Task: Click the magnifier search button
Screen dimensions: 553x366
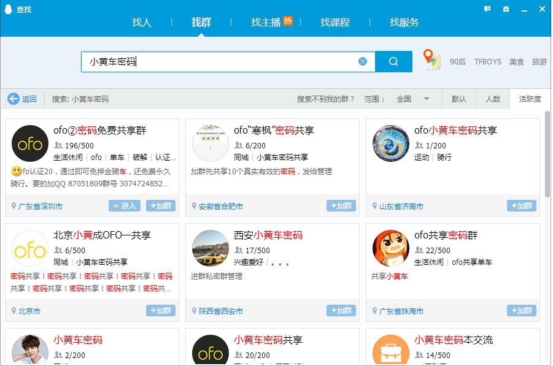Action: (393, 61)
